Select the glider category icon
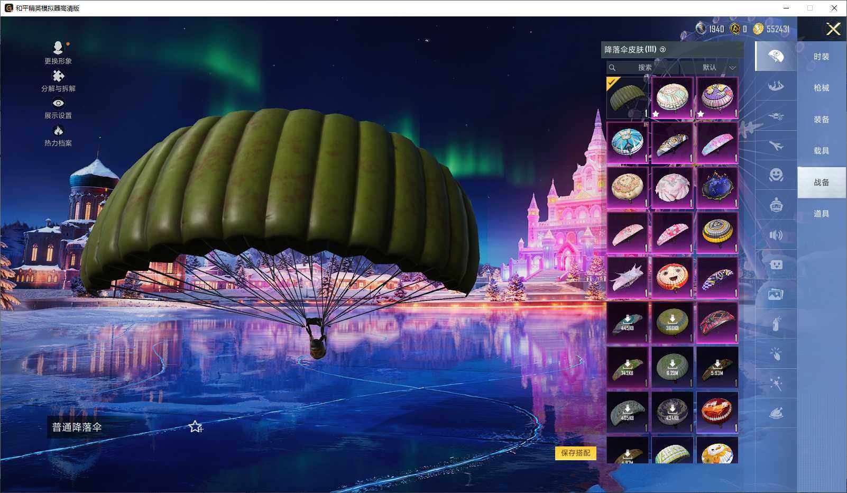 click(x=776, y=86)
